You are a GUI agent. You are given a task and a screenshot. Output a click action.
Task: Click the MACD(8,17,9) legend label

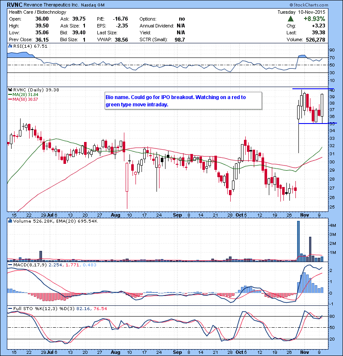coord(30,265)
